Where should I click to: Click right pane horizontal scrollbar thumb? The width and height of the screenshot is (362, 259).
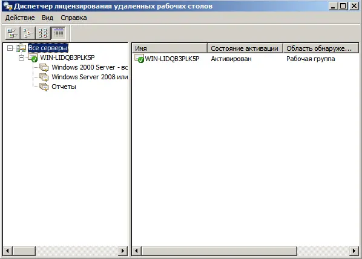point(219,251)
